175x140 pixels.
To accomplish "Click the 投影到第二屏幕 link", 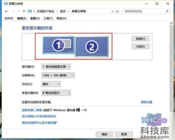I will 32,110.
